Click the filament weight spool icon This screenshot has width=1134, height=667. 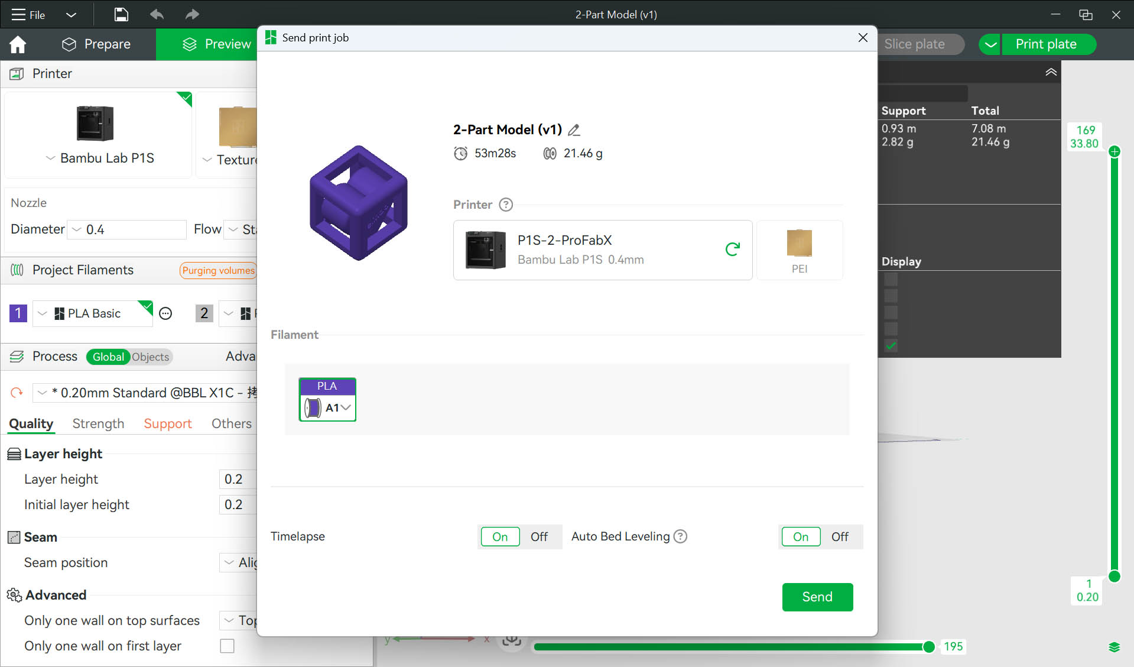click(x=550, y=154)
